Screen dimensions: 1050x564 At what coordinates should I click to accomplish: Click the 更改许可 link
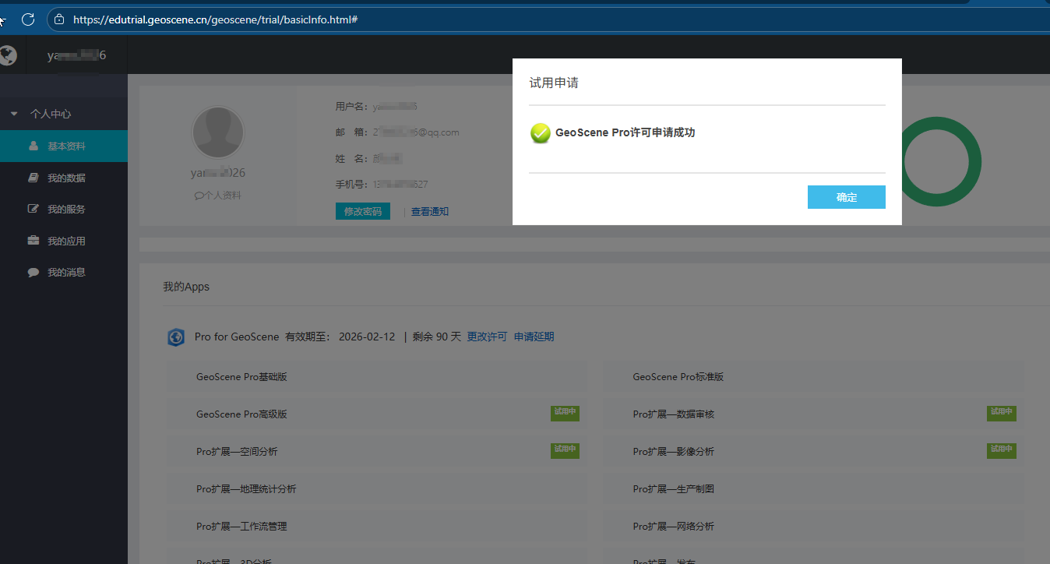(x=487, y=337)
